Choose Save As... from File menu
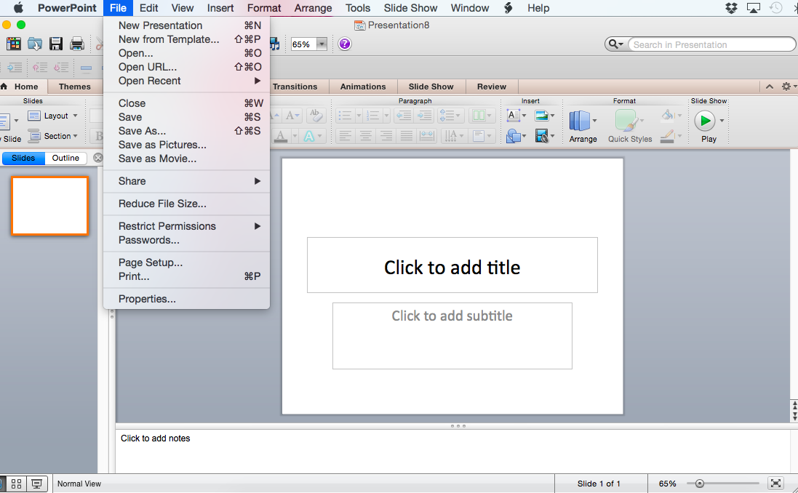The height and width of the screenshot is (493, 798). tap(186, 131)
